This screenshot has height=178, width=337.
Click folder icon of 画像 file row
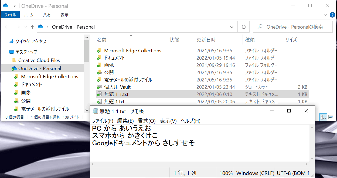[x=99, y=65]
